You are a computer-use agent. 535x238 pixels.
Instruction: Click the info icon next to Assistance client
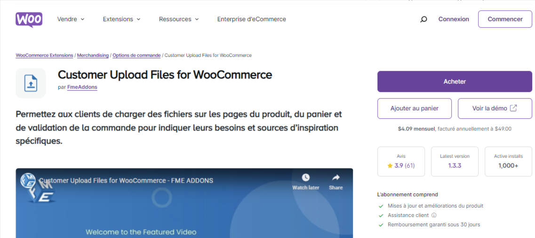(x=434, y=215)
